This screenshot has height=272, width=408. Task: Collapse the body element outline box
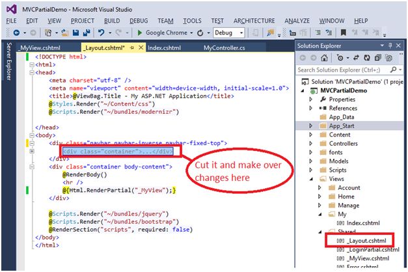click(x=32, y=135)
